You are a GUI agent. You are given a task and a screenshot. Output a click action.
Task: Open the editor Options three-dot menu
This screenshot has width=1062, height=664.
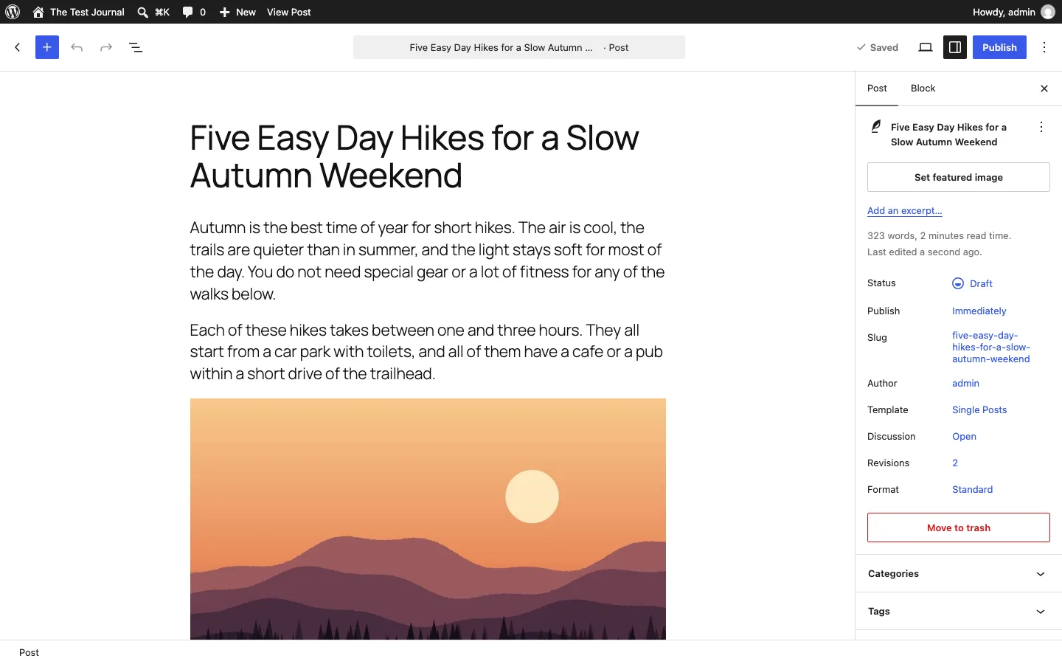coord(1044,47)
